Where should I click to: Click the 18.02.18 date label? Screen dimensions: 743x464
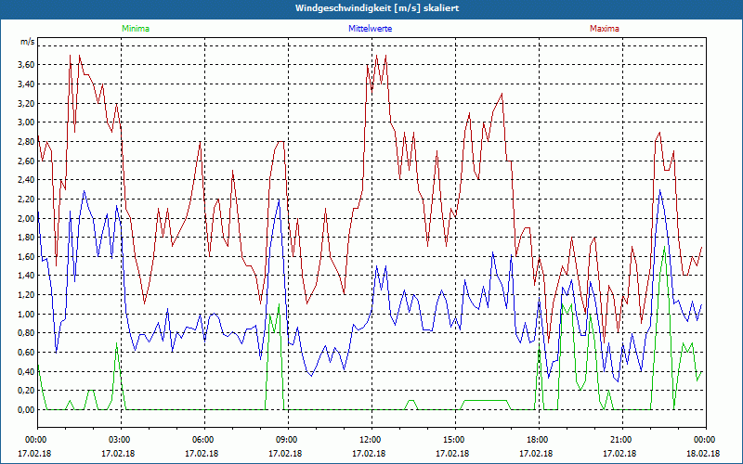click(x=703, y=453)
